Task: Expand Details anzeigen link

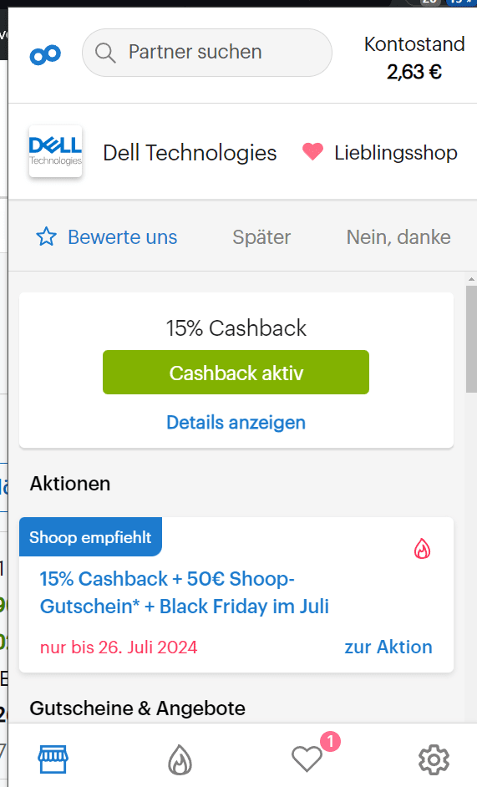Action: 236,423
